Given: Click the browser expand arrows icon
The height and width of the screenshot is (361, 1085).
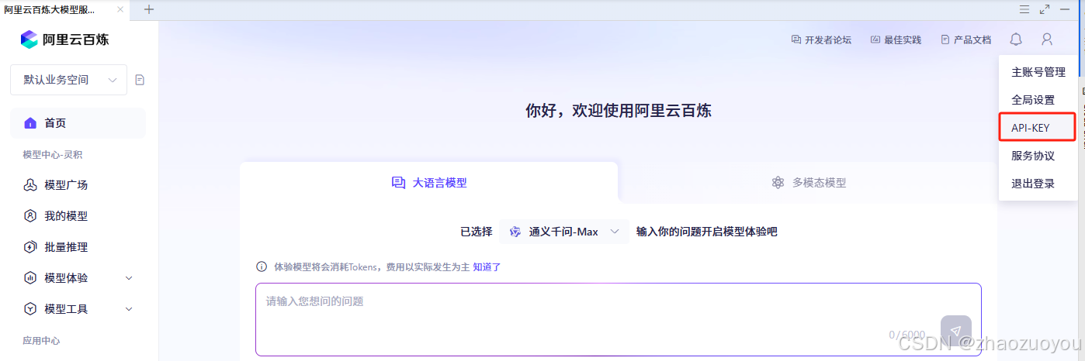Looking at the screenshot, I should pos(1045,9).
